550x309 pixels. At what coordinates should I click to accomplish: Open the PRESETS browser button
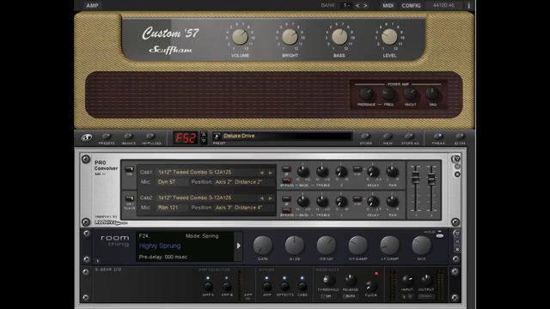[x=107, y=136]
